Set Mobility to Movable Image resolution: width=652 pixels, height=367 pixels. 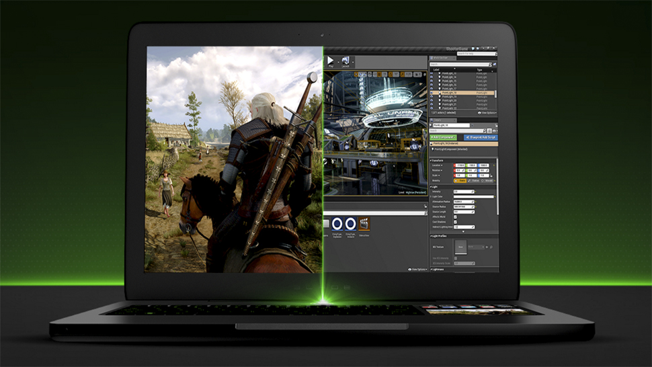pos(487,181)
